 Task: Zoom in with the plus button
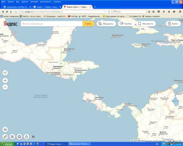tap(5, 81)
